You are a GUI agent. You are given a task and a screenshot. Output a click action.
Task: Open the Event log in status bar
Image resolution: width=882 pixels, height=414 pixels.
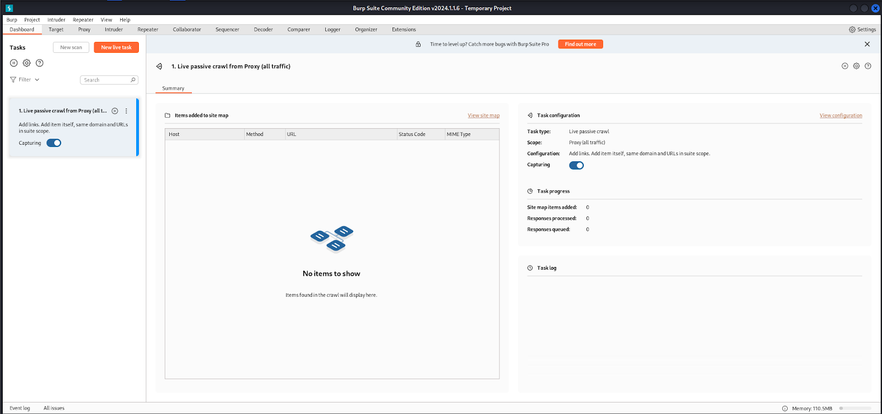pyautogui.click(x=20, y=408)
